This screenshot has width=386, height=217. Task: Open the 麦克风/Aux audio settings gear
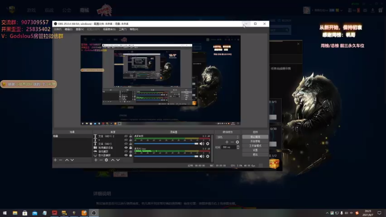208,156
